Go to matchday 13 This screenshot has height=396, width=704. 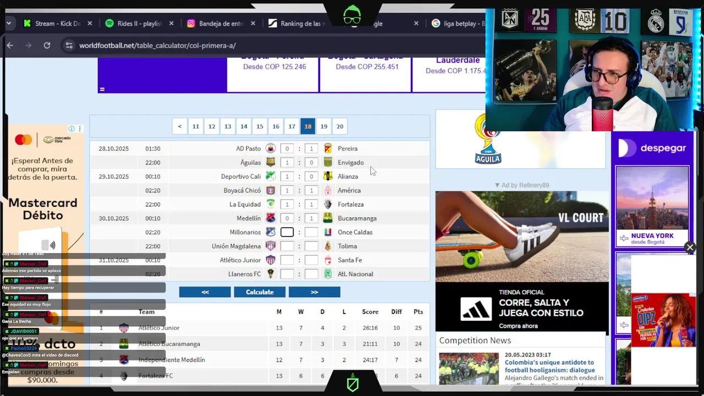coord(227,127)
